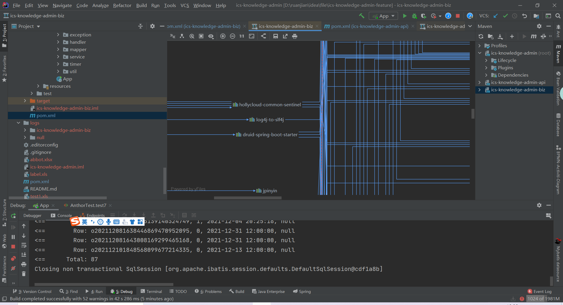Click the Build project hammer icon
Image resolution: width=563 pixels, height=305 pixels.
click(x=362, y=16)
